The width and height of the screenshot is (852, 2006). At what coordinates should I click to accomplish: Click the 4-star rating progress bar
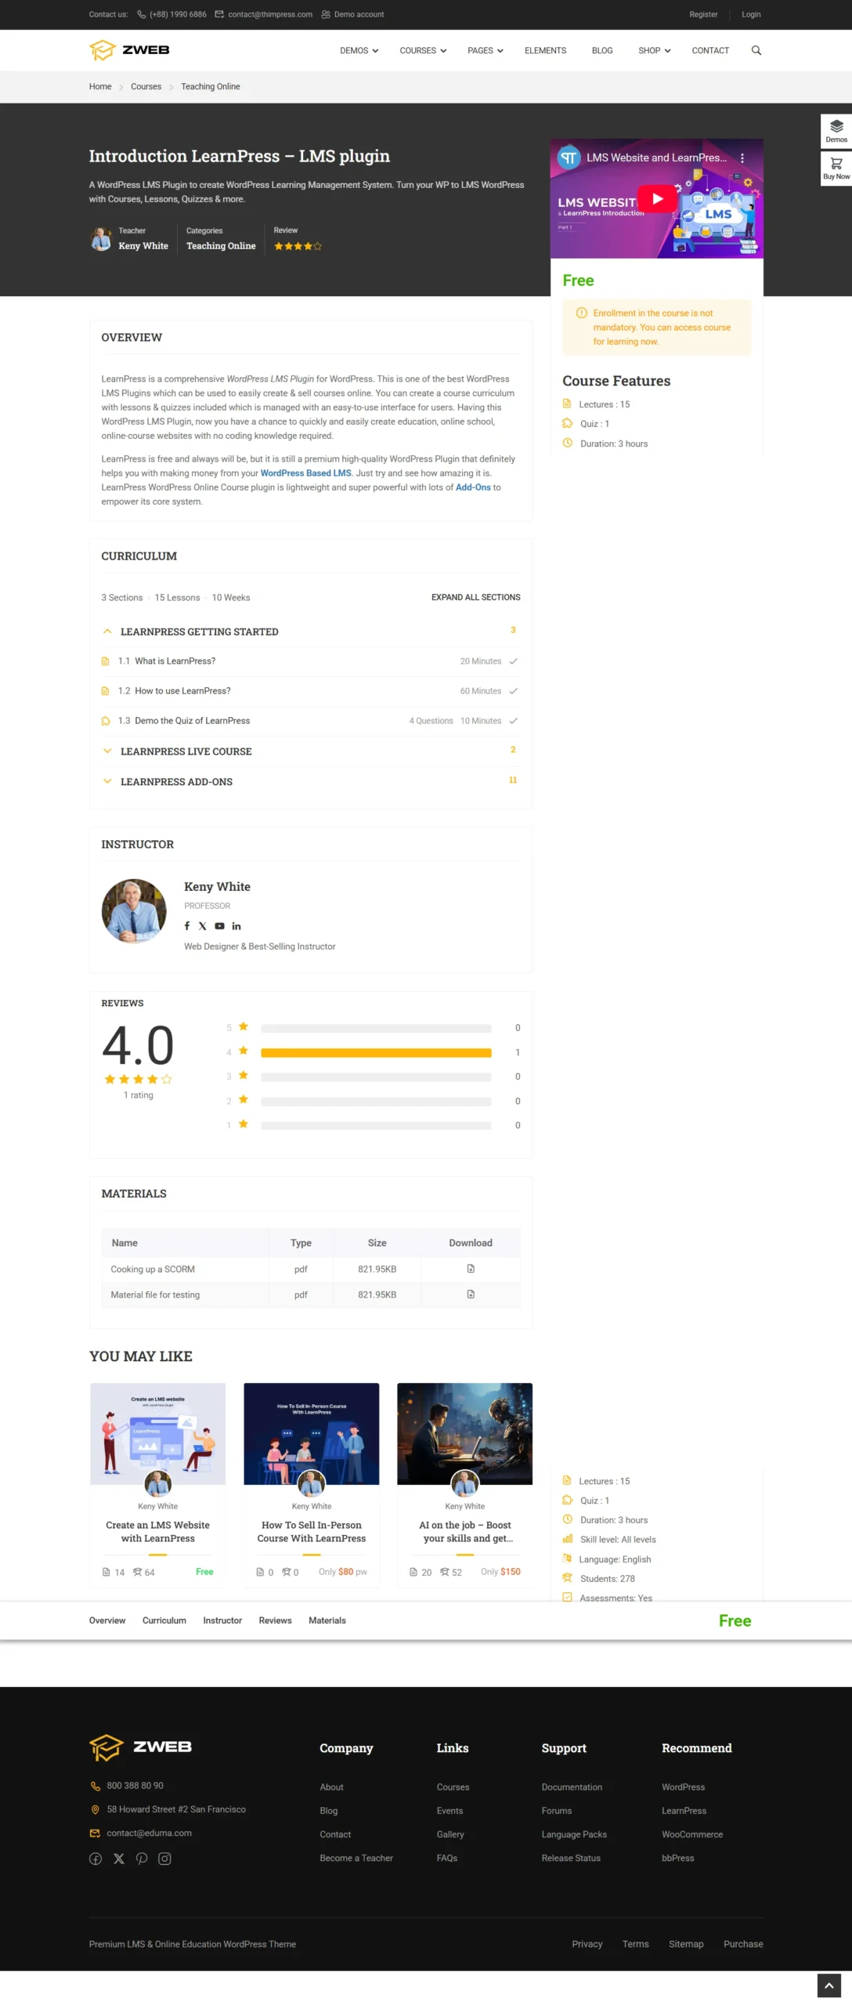[x=376, y=1052]
